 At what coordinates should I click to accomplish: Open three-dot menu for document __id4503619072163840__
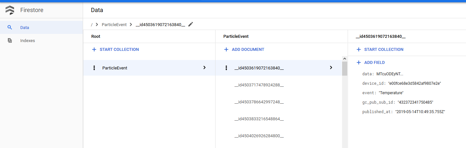coord(226,68)
